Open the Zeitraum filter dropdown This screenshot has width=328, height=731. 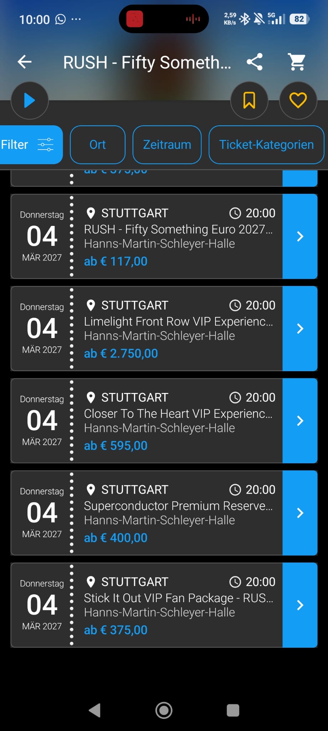167,145
